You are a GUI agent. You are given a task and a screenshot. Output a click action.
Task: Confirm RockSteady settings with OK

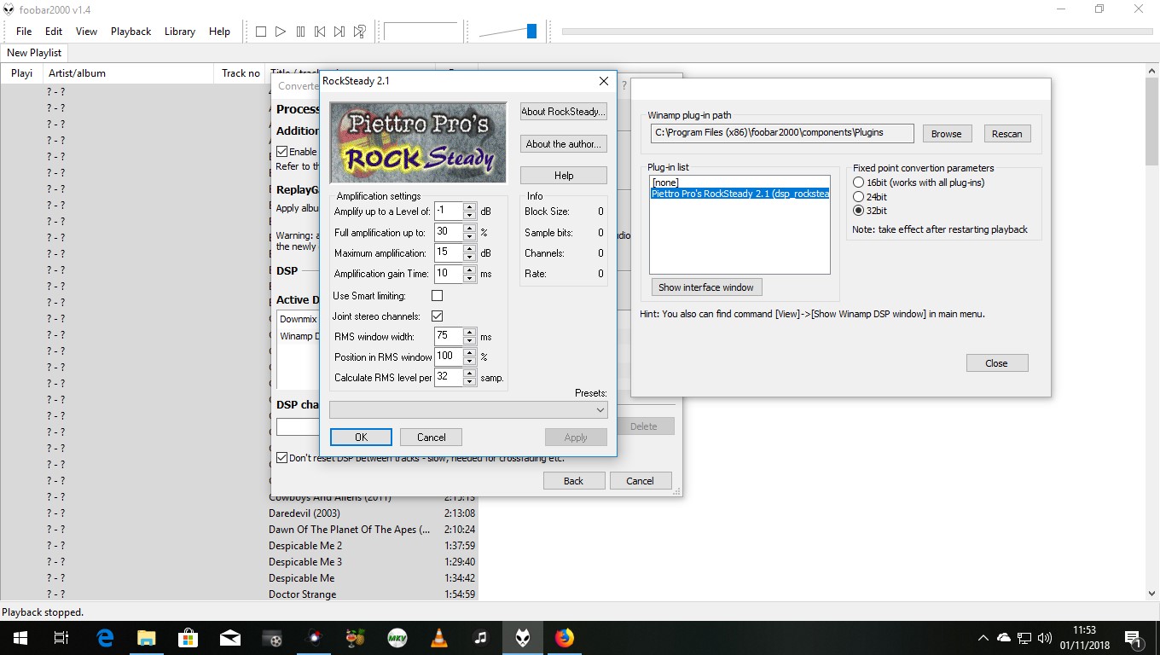pos(361,438)
